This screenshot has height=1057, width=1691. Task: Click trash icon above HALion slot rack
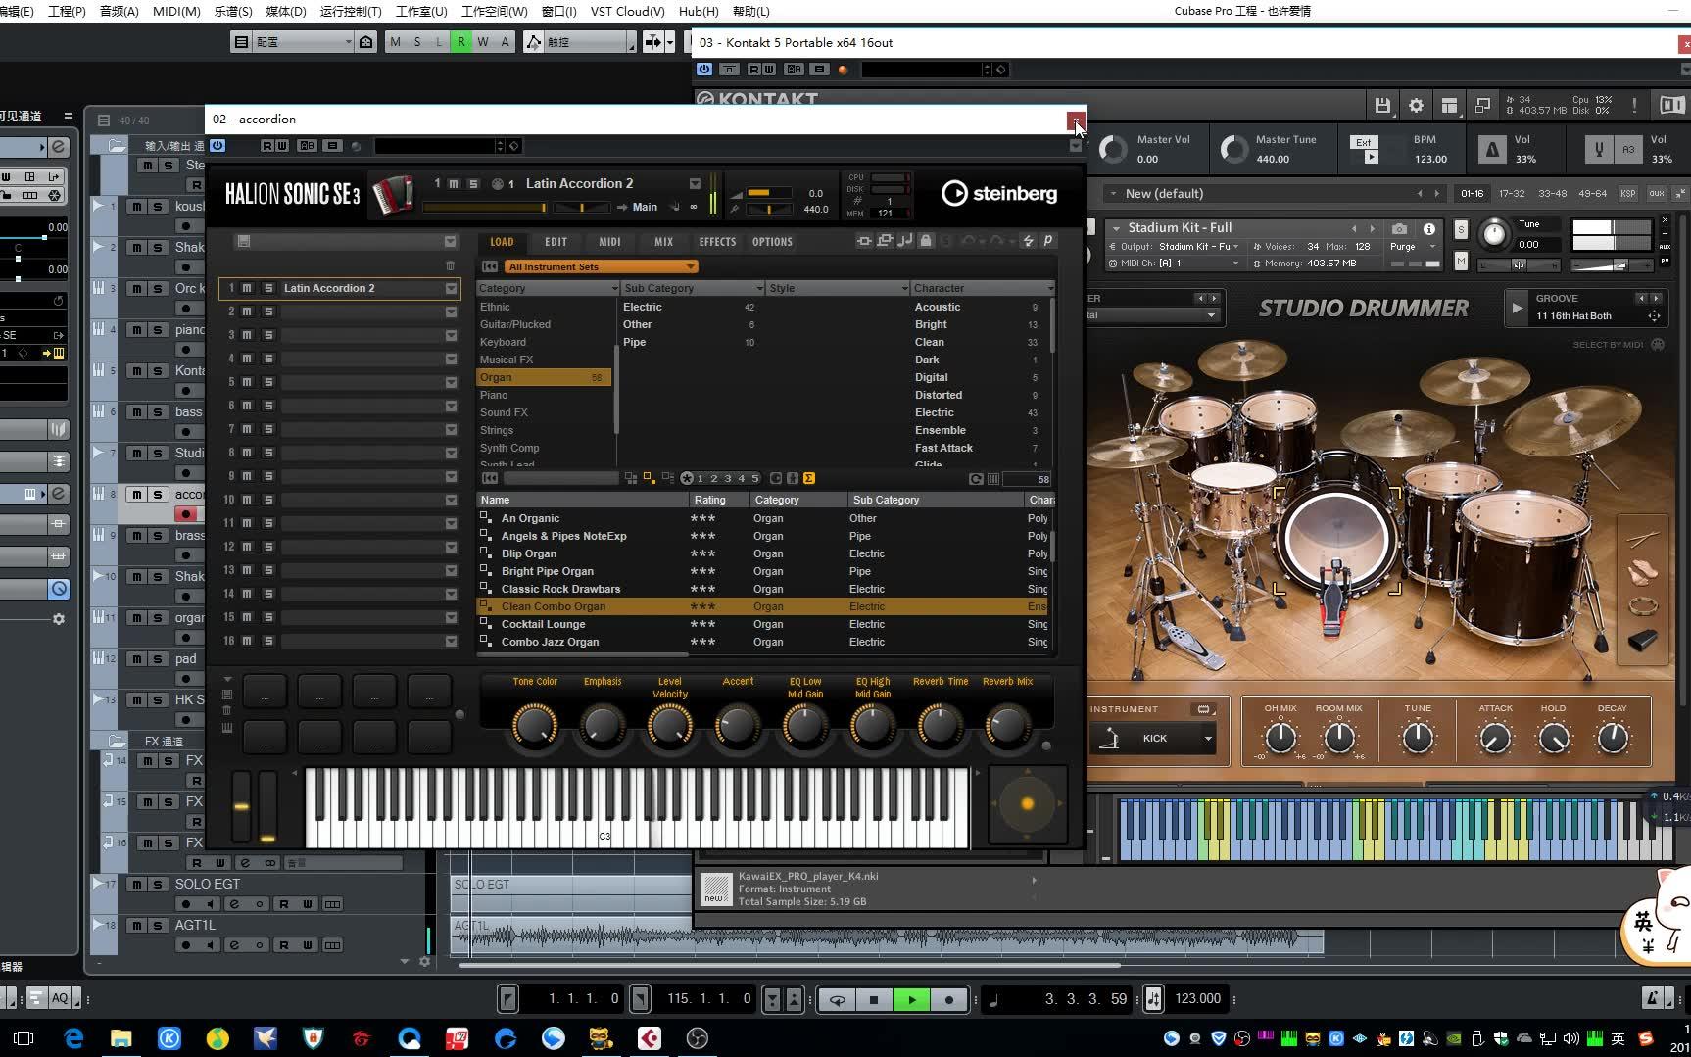point(450,265)
